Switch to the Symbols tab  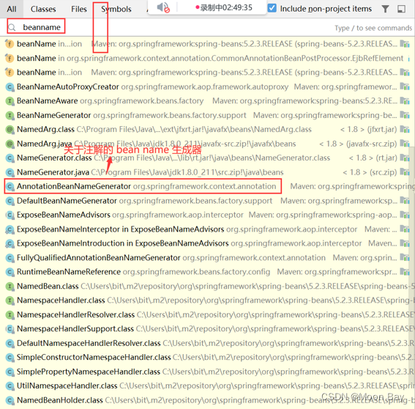pos(116,9)
